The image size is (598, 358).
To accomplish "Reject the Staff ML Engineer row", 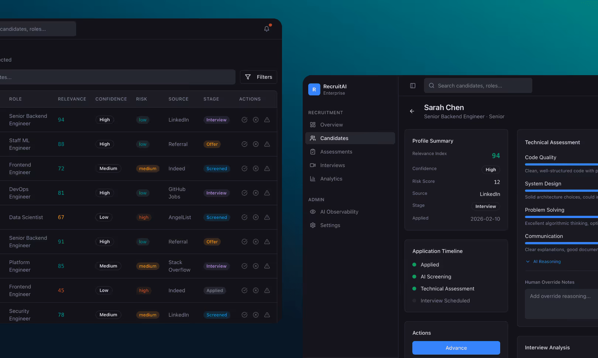I will tap(255, 144).
